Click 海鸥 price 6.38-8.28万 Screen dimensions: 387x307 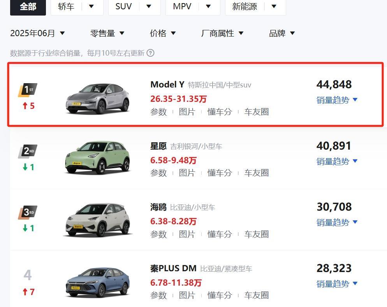(x=173, y=221)
